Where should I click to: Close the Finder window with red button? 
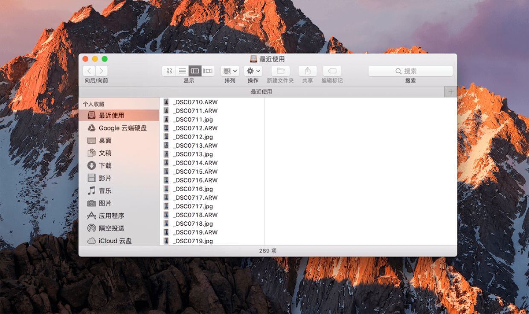85,59
